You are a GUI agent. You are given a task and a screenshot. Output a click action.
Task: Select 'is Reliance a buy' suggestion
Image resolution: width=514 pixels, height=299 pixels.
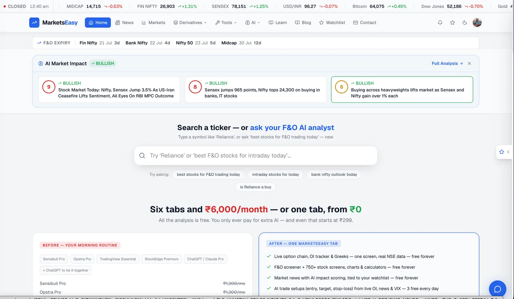[x=256, y=187]
